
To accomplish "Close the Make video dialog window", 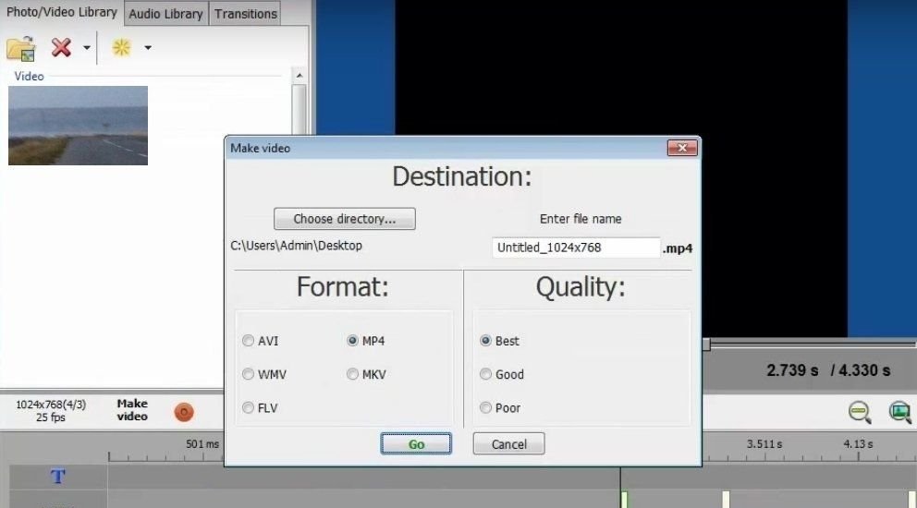I will click(682, 148).
